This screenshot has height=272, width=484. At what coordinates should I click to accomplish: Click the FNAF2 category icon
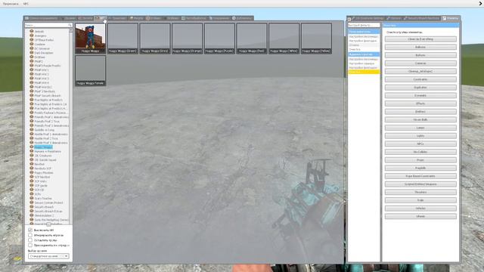32,61
